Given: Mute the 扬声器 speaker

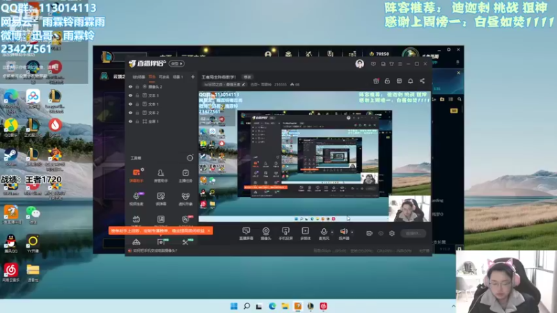Looking at the screenshot, I should [x=343, y=234].
